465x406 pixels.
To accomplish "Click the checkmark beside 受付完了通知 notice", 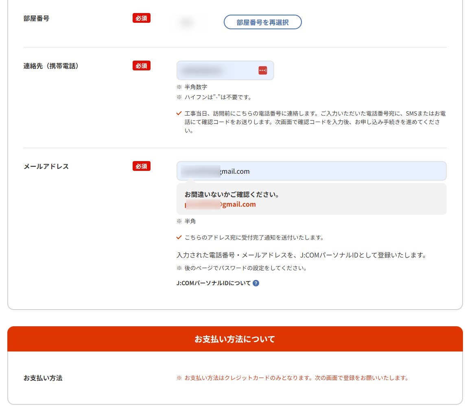I will tap(179, 237).
